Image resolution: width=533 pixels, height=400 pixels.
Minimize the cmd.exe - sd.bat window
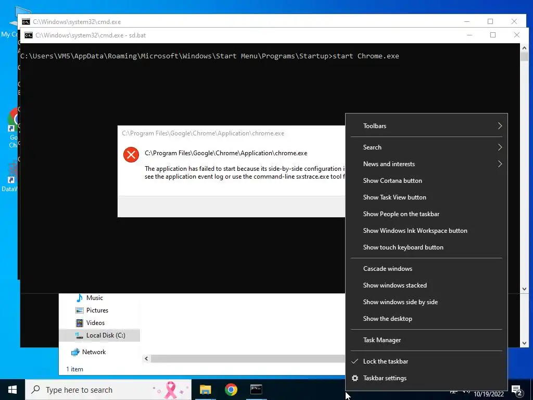(469, 35)
